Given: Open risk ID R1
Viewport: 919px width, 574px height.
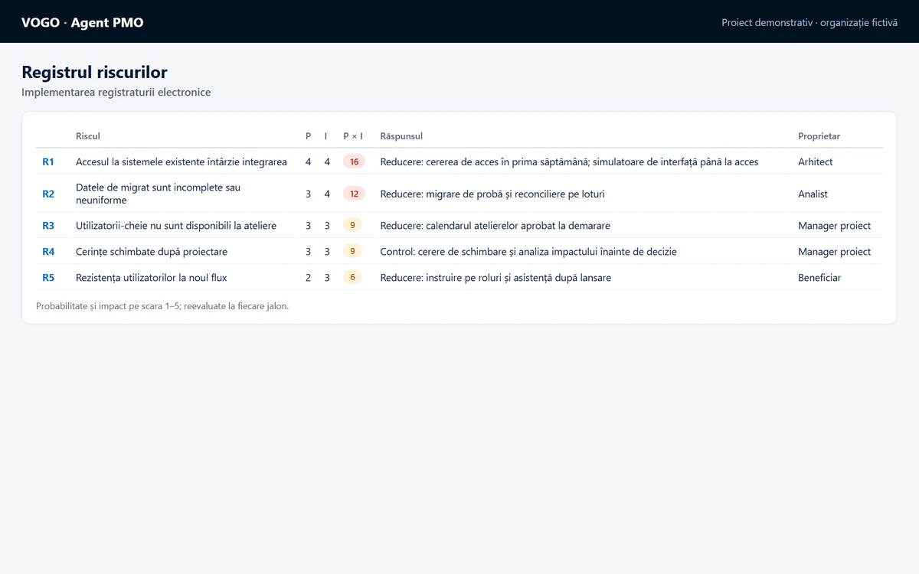Looking at the screenshot, I should point(48,162).
